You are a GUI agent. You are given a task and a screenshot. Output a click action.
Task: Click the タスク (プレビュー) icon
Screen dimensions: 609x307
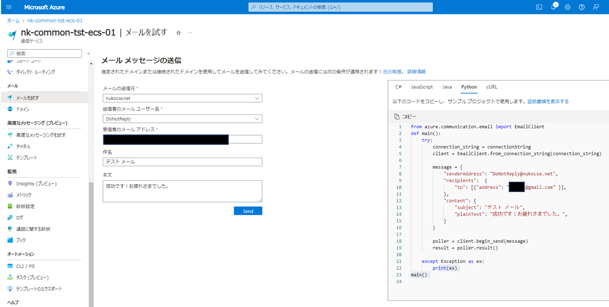[10, 278]
